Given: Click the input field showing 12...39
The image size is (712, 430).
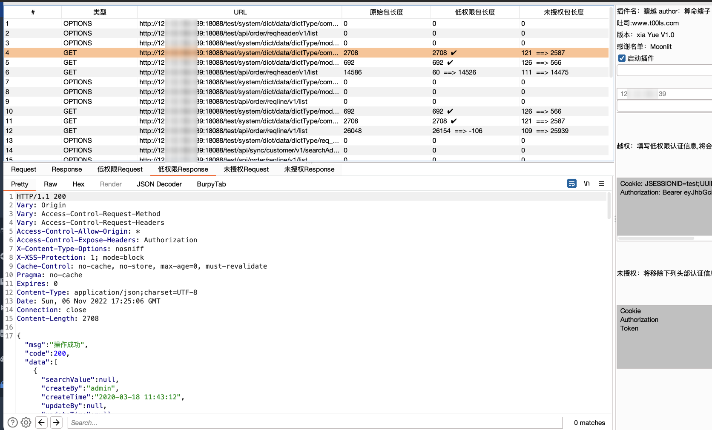Looking at the screenshot, I should [664, 94].
